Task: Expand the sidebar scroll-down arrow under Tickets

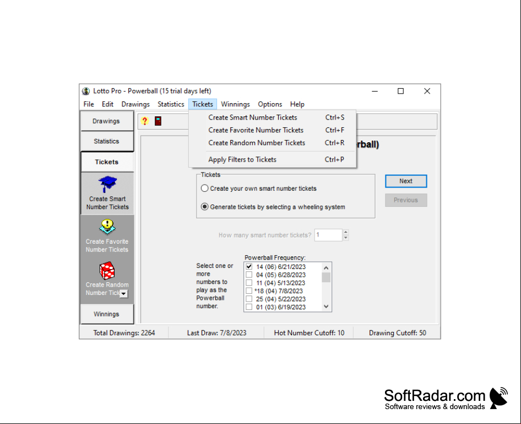Action: tap(123, 294)
